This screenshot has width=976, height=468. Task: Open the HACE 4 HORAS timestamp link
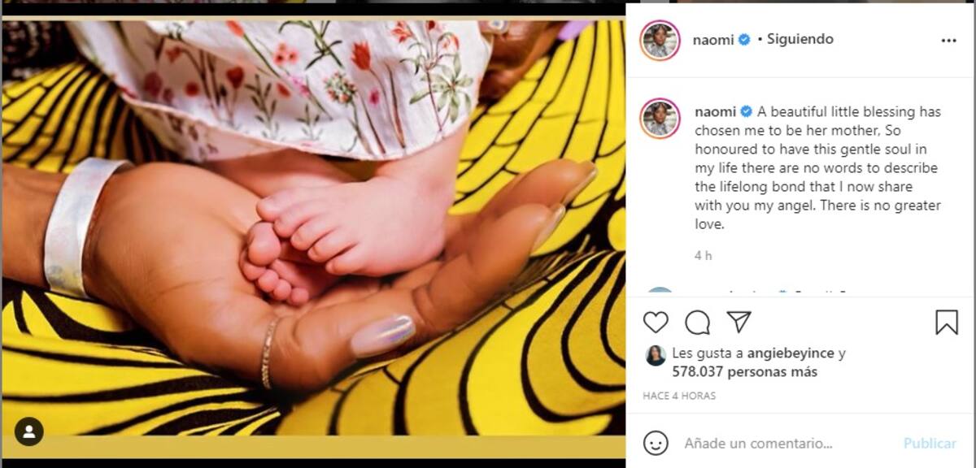679,396
